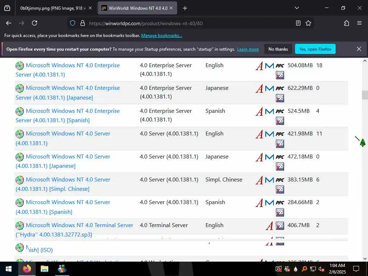Click the network tray icon

pos(313,269)
